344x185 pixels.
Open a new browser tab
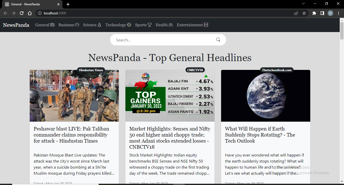click(x=68, y=4)
